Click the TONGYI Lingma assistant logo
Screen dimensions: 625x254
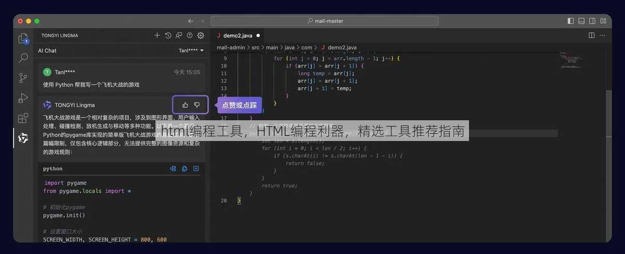pyautogui.click(x=47, y=105)
